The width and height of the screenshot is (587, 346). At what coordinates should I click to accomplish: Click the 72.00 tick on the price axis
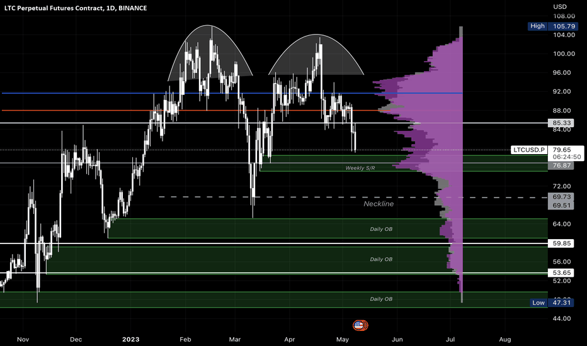[x=562, y=186]
